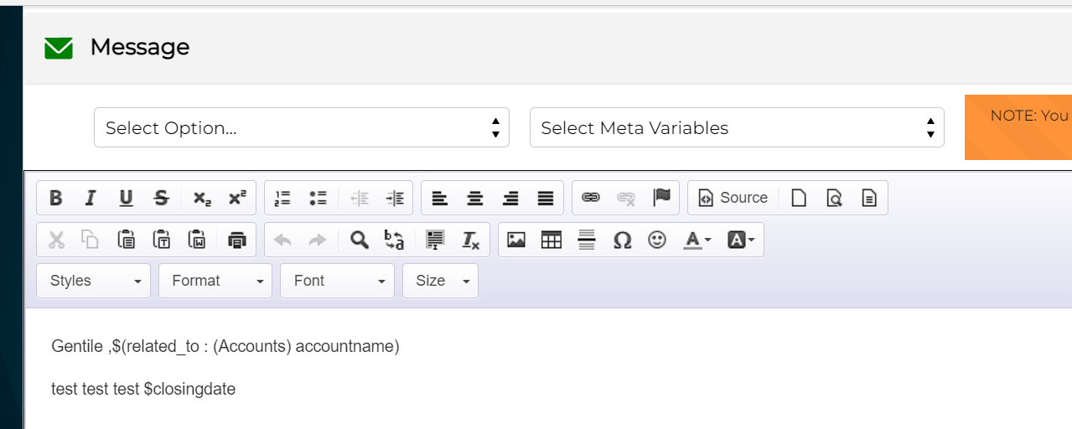1072x429 pixels.
Task: Open text color picker
Action: point(697,240)
